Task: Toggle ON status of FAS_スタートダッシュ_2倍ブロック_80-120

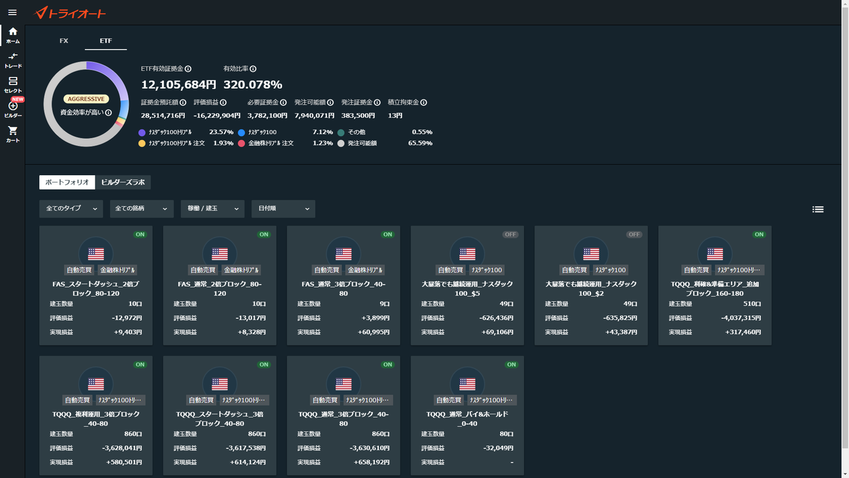Action: [x=140, y=234]
